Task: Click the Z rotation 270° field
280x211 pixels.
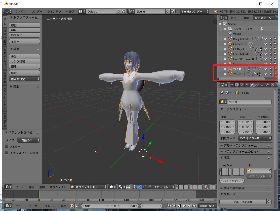Action: pyautogui.click(x=246, y=132)
